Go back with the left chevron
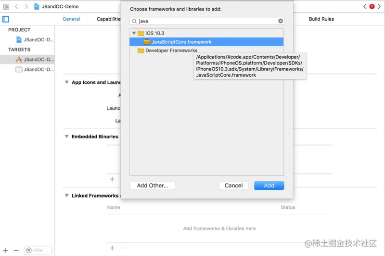 pyautogui.click(x=16, y=7)
